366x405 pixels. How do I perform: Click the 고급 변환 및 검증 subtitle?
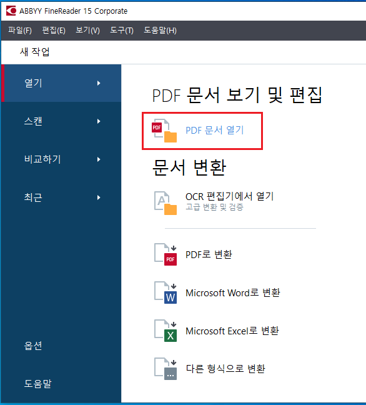pos(214,207)
